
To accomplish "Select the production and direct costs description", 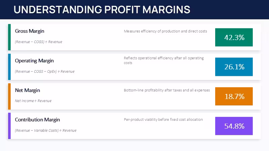I will click(165, 31).
